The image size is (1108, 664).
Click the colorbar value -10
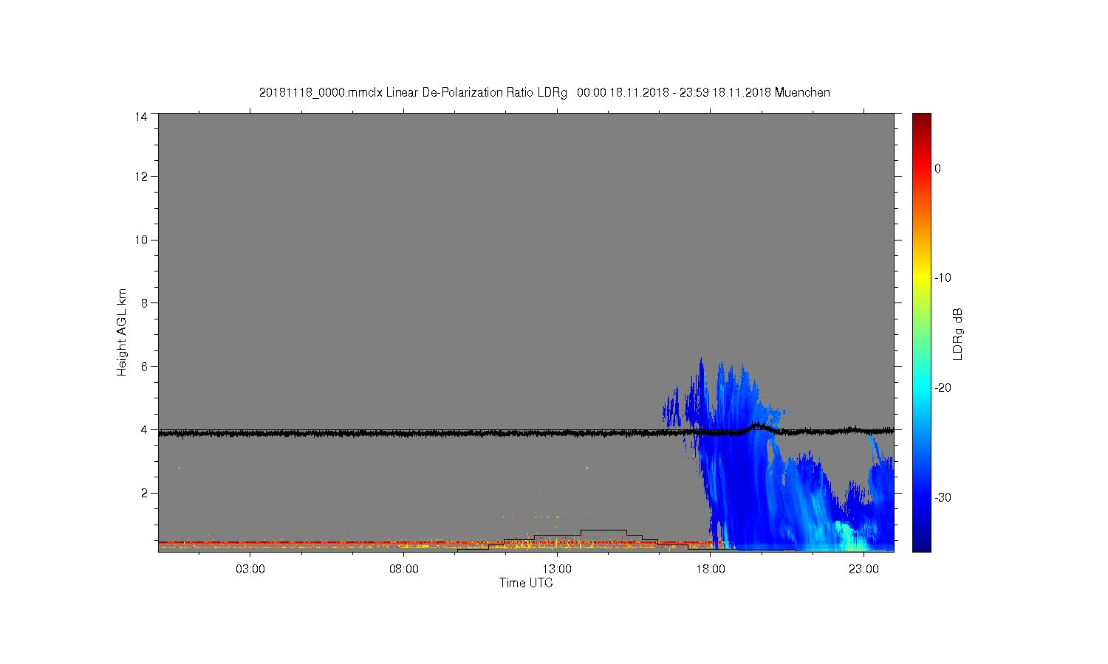[943, 278]
